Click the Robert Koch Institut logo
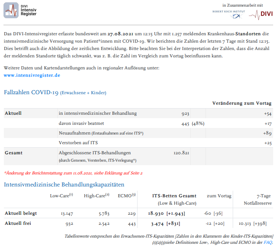The image size is (277, 250). point(228,13)
